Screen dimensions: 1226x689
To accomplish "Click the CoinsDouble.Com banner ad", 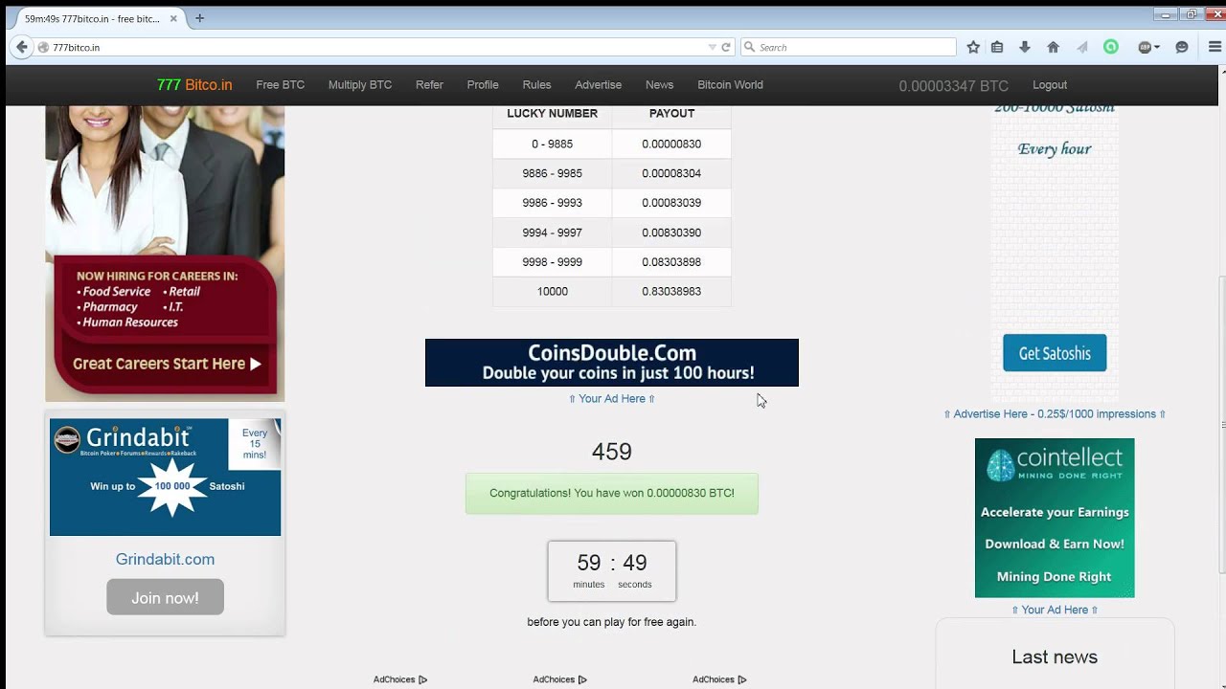I will coord(612,363).
